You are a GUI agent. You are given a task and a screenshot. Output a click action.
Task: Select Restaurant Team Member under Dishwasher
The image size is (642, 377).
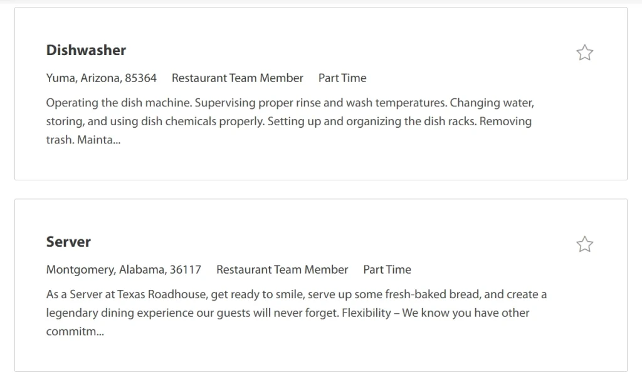coord(238,78)
